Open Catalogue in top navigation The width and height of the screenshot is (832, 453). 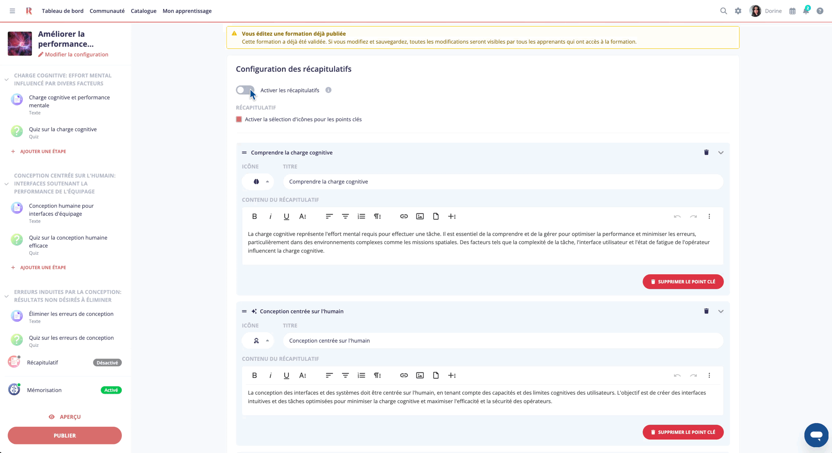tap(144, 11)
